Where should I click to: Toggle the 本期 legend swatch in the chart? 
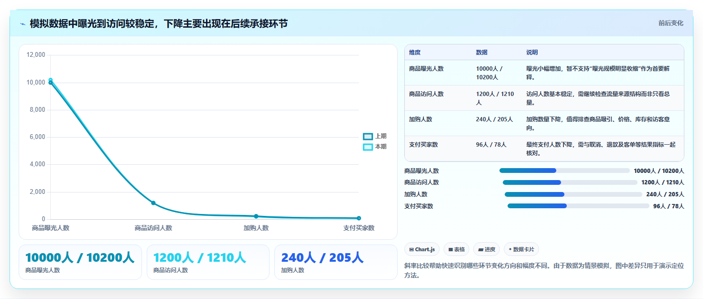point(368,147)
